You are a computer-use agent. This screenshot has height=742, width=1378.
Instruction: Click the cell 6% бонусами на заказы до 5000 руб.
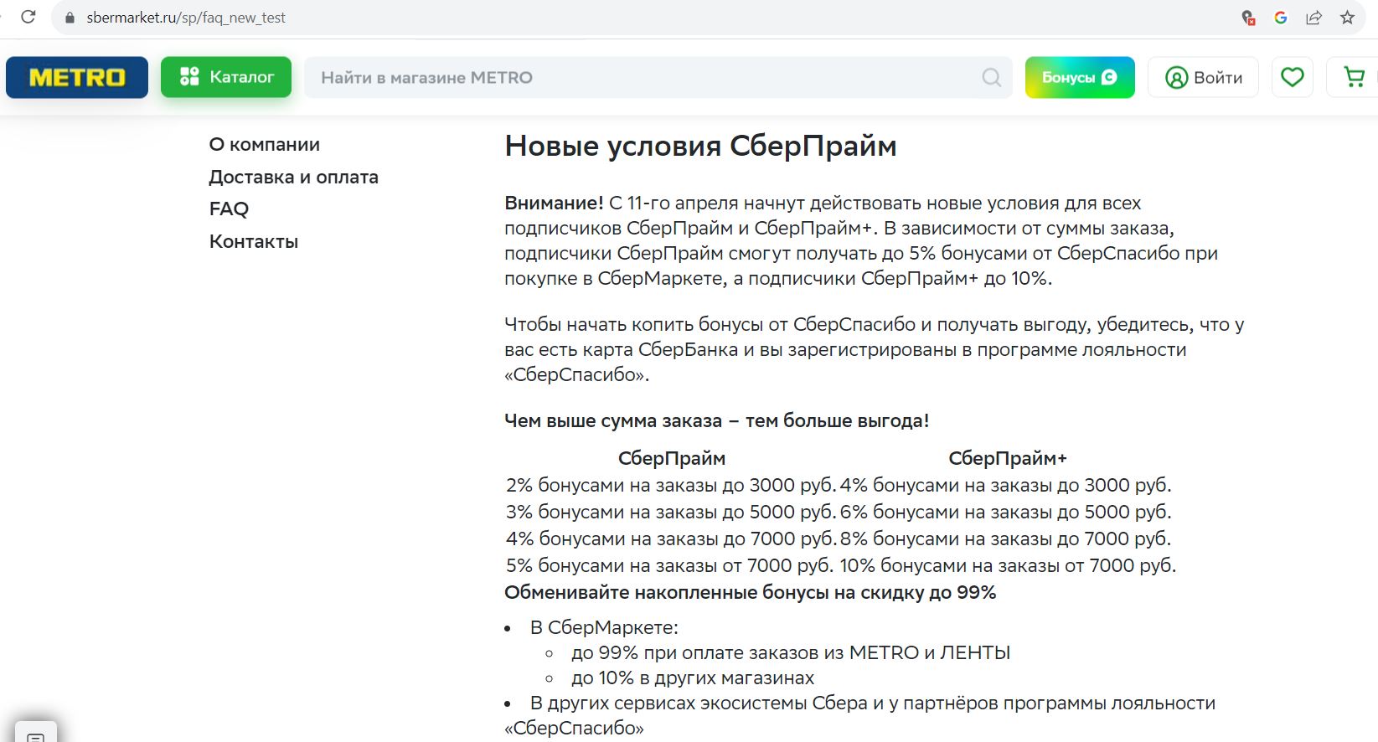(x=1006, y=512)
